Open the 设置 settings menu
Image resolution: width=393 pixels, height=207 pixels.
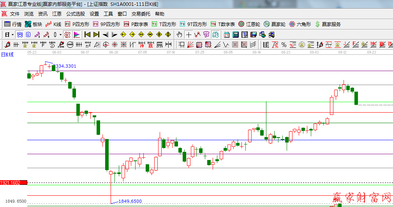(x=94, y=14)
